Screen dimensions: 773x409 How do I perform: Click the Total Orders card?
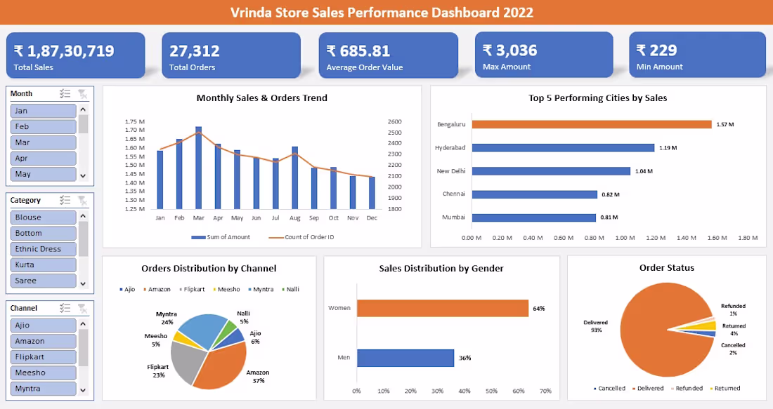(231, 55)
